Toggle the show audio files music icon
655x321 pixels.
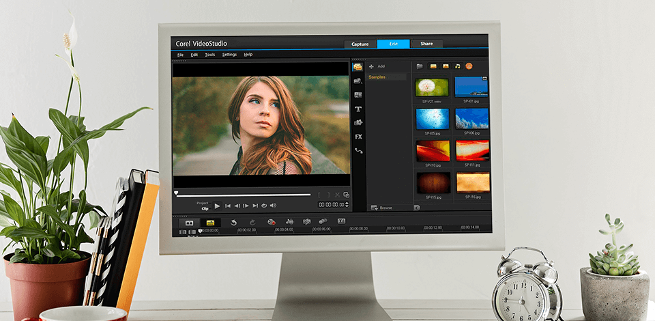coord(457,66)
